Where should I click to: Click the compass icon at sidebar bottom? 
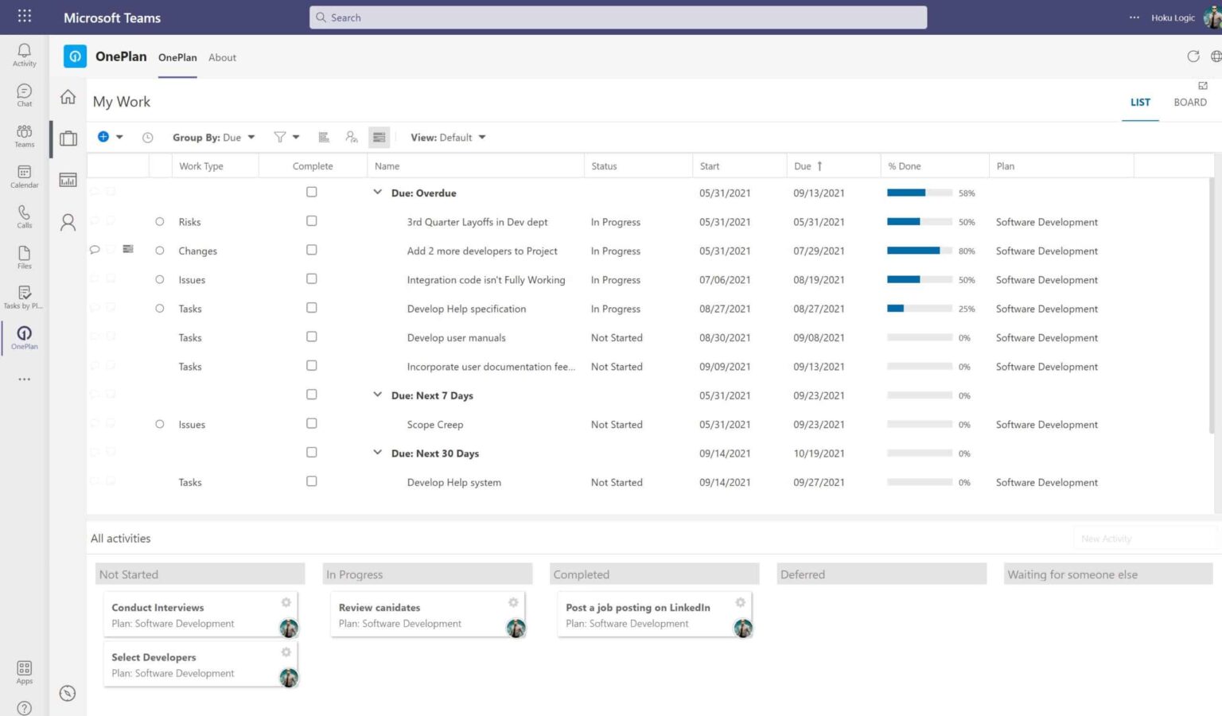68,693
